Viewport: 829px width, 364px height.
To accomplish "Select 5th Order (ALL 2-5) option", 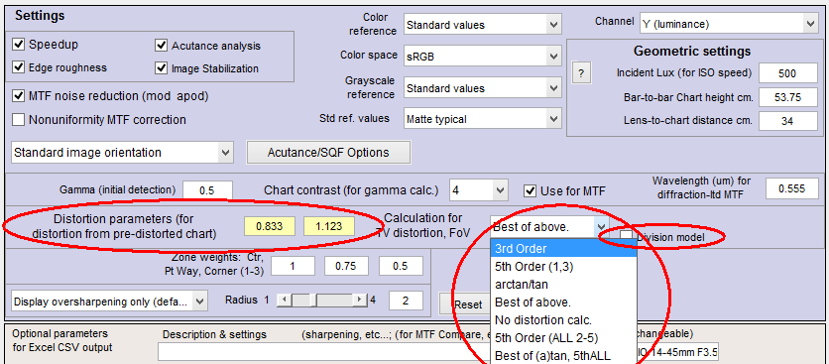I will click(563, 337).
